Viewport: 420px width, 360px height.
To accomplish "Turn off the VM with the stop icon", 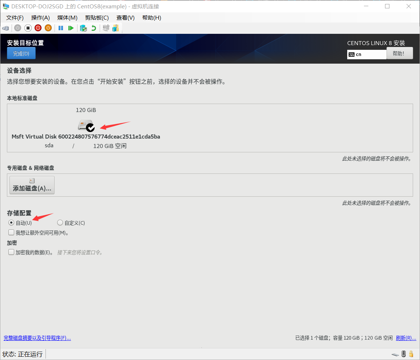I will (28, 28).
